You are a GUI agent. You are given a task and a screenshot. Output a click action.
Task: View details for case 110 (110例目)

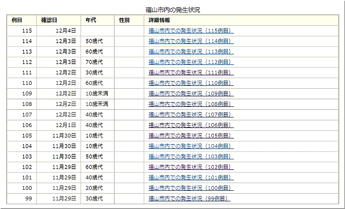pyautogui.click(x=191, y=83)
